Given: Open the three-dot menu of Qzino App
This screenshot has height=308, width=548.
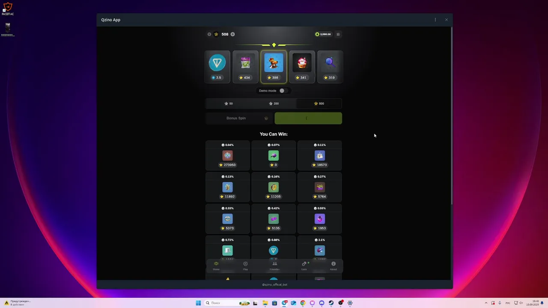Looking at the screenshot, I should point(435,20).
